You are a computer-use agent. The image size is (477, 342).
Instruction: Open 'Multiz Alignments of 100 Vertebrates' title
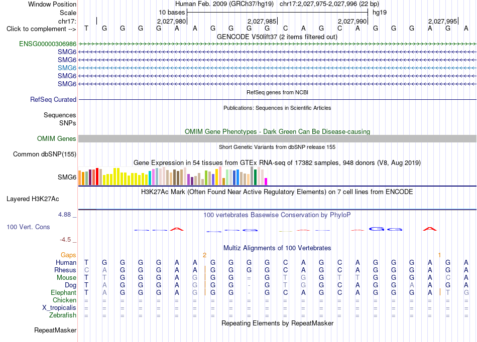click(277, 248)
